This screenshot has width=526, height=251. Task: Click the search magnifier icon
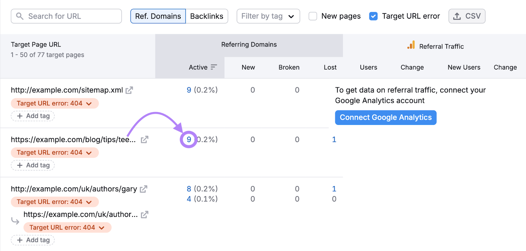tap(20, 16)
